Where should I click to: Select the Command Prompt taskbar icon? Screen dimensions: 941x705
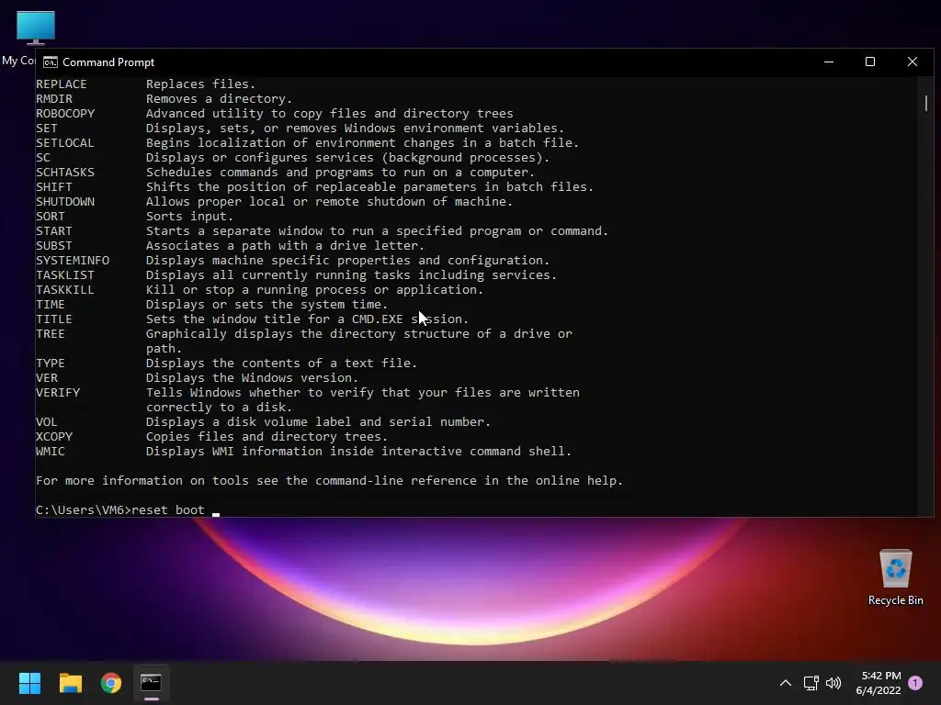(x=152, y=683)
